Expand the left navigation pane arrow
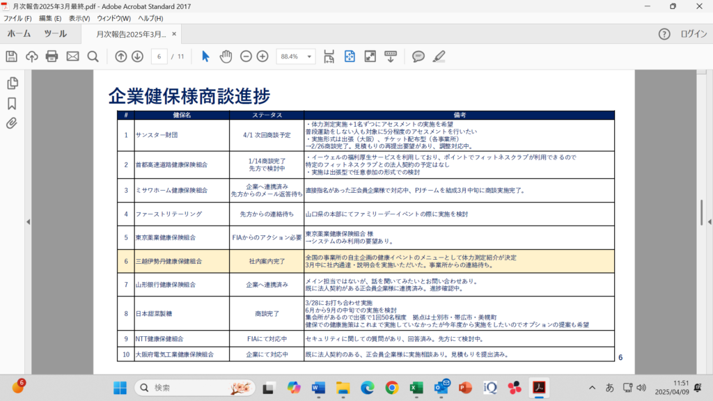Screen dimensions: 713x401 point(28,222)
